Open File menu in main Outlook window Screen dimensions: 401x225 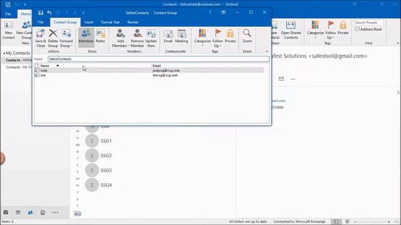pyautogui.click(x=8, y=14)
